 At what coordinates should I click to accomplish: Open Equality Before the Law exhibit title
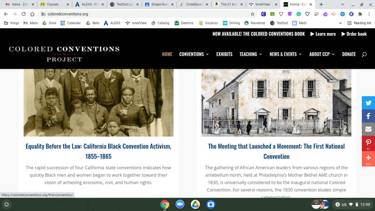pos(98,151)
